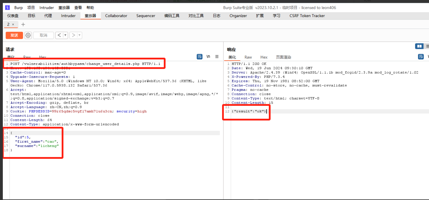Close repeater tab 2 with the x

click(x=13, y=25)
